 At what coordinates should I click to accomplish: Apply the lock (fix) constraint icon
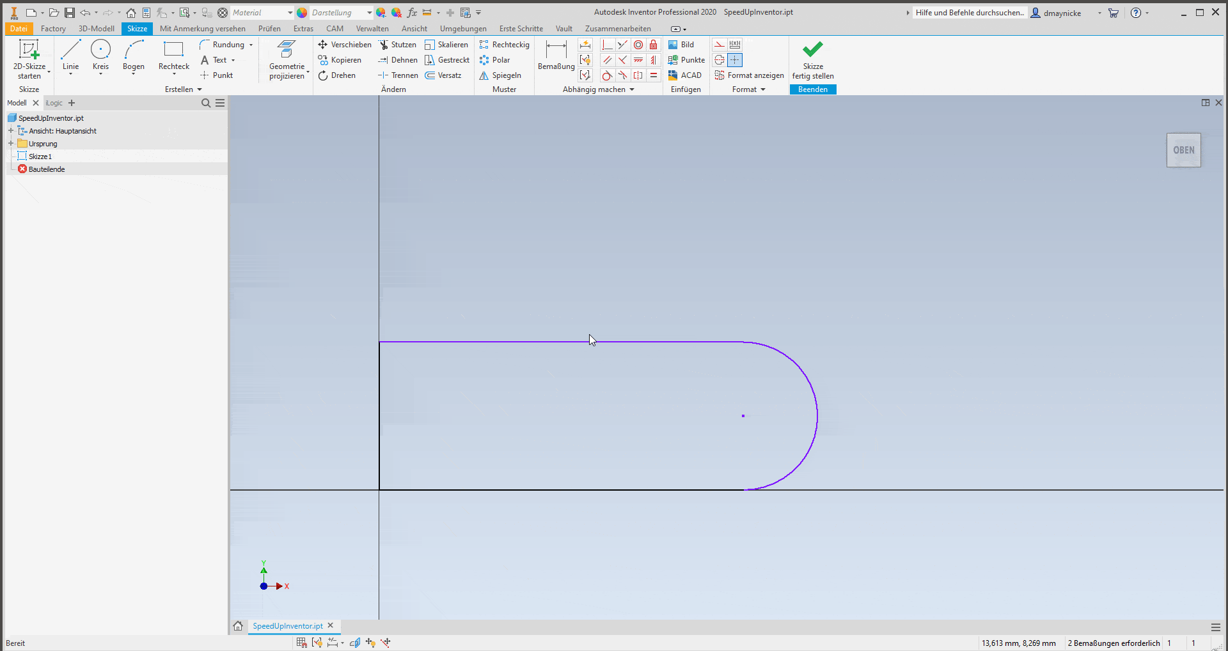(x=653, y=45)
